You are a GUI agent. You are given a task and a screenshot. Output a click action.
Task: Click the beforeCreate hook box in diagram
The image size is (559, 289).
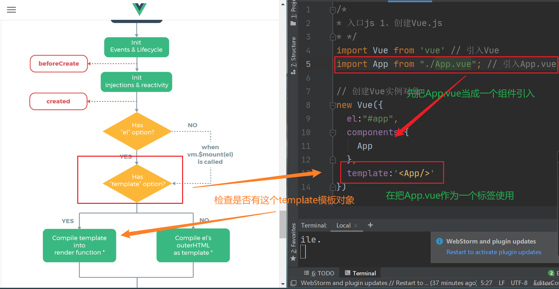coord(59,63)
